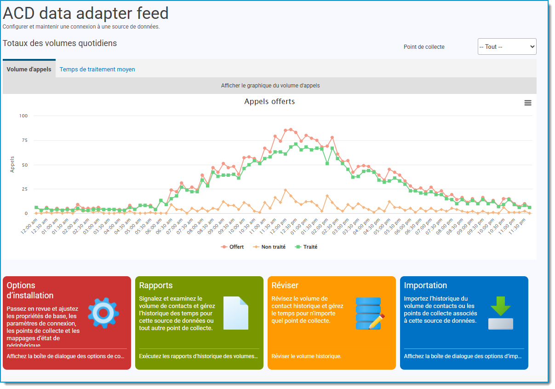Click the Rapports tile description text
The height and width of the screenshot is (389, 555).
tap(177, 314)
